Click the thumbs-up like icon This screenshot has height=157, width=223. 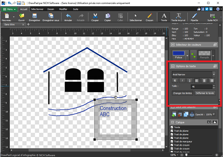click(199, 9)
